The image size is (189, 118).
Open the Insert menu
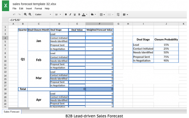click(29, 9)
